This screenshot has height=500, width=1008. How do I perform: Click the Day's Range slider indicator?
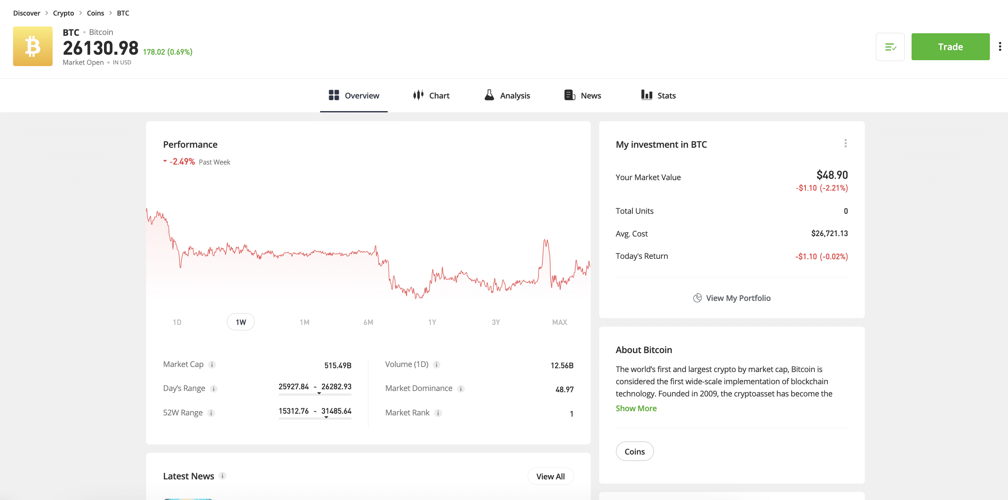319,394
